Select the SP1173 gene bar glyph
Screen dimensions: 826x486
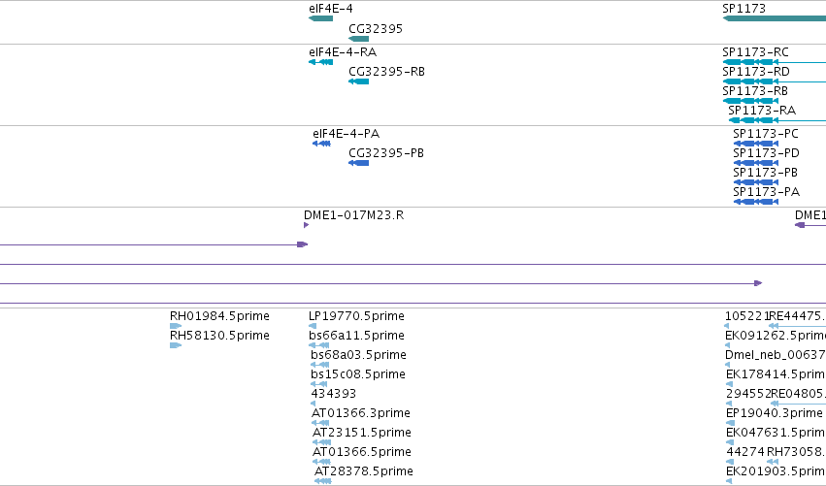(775, 18)
